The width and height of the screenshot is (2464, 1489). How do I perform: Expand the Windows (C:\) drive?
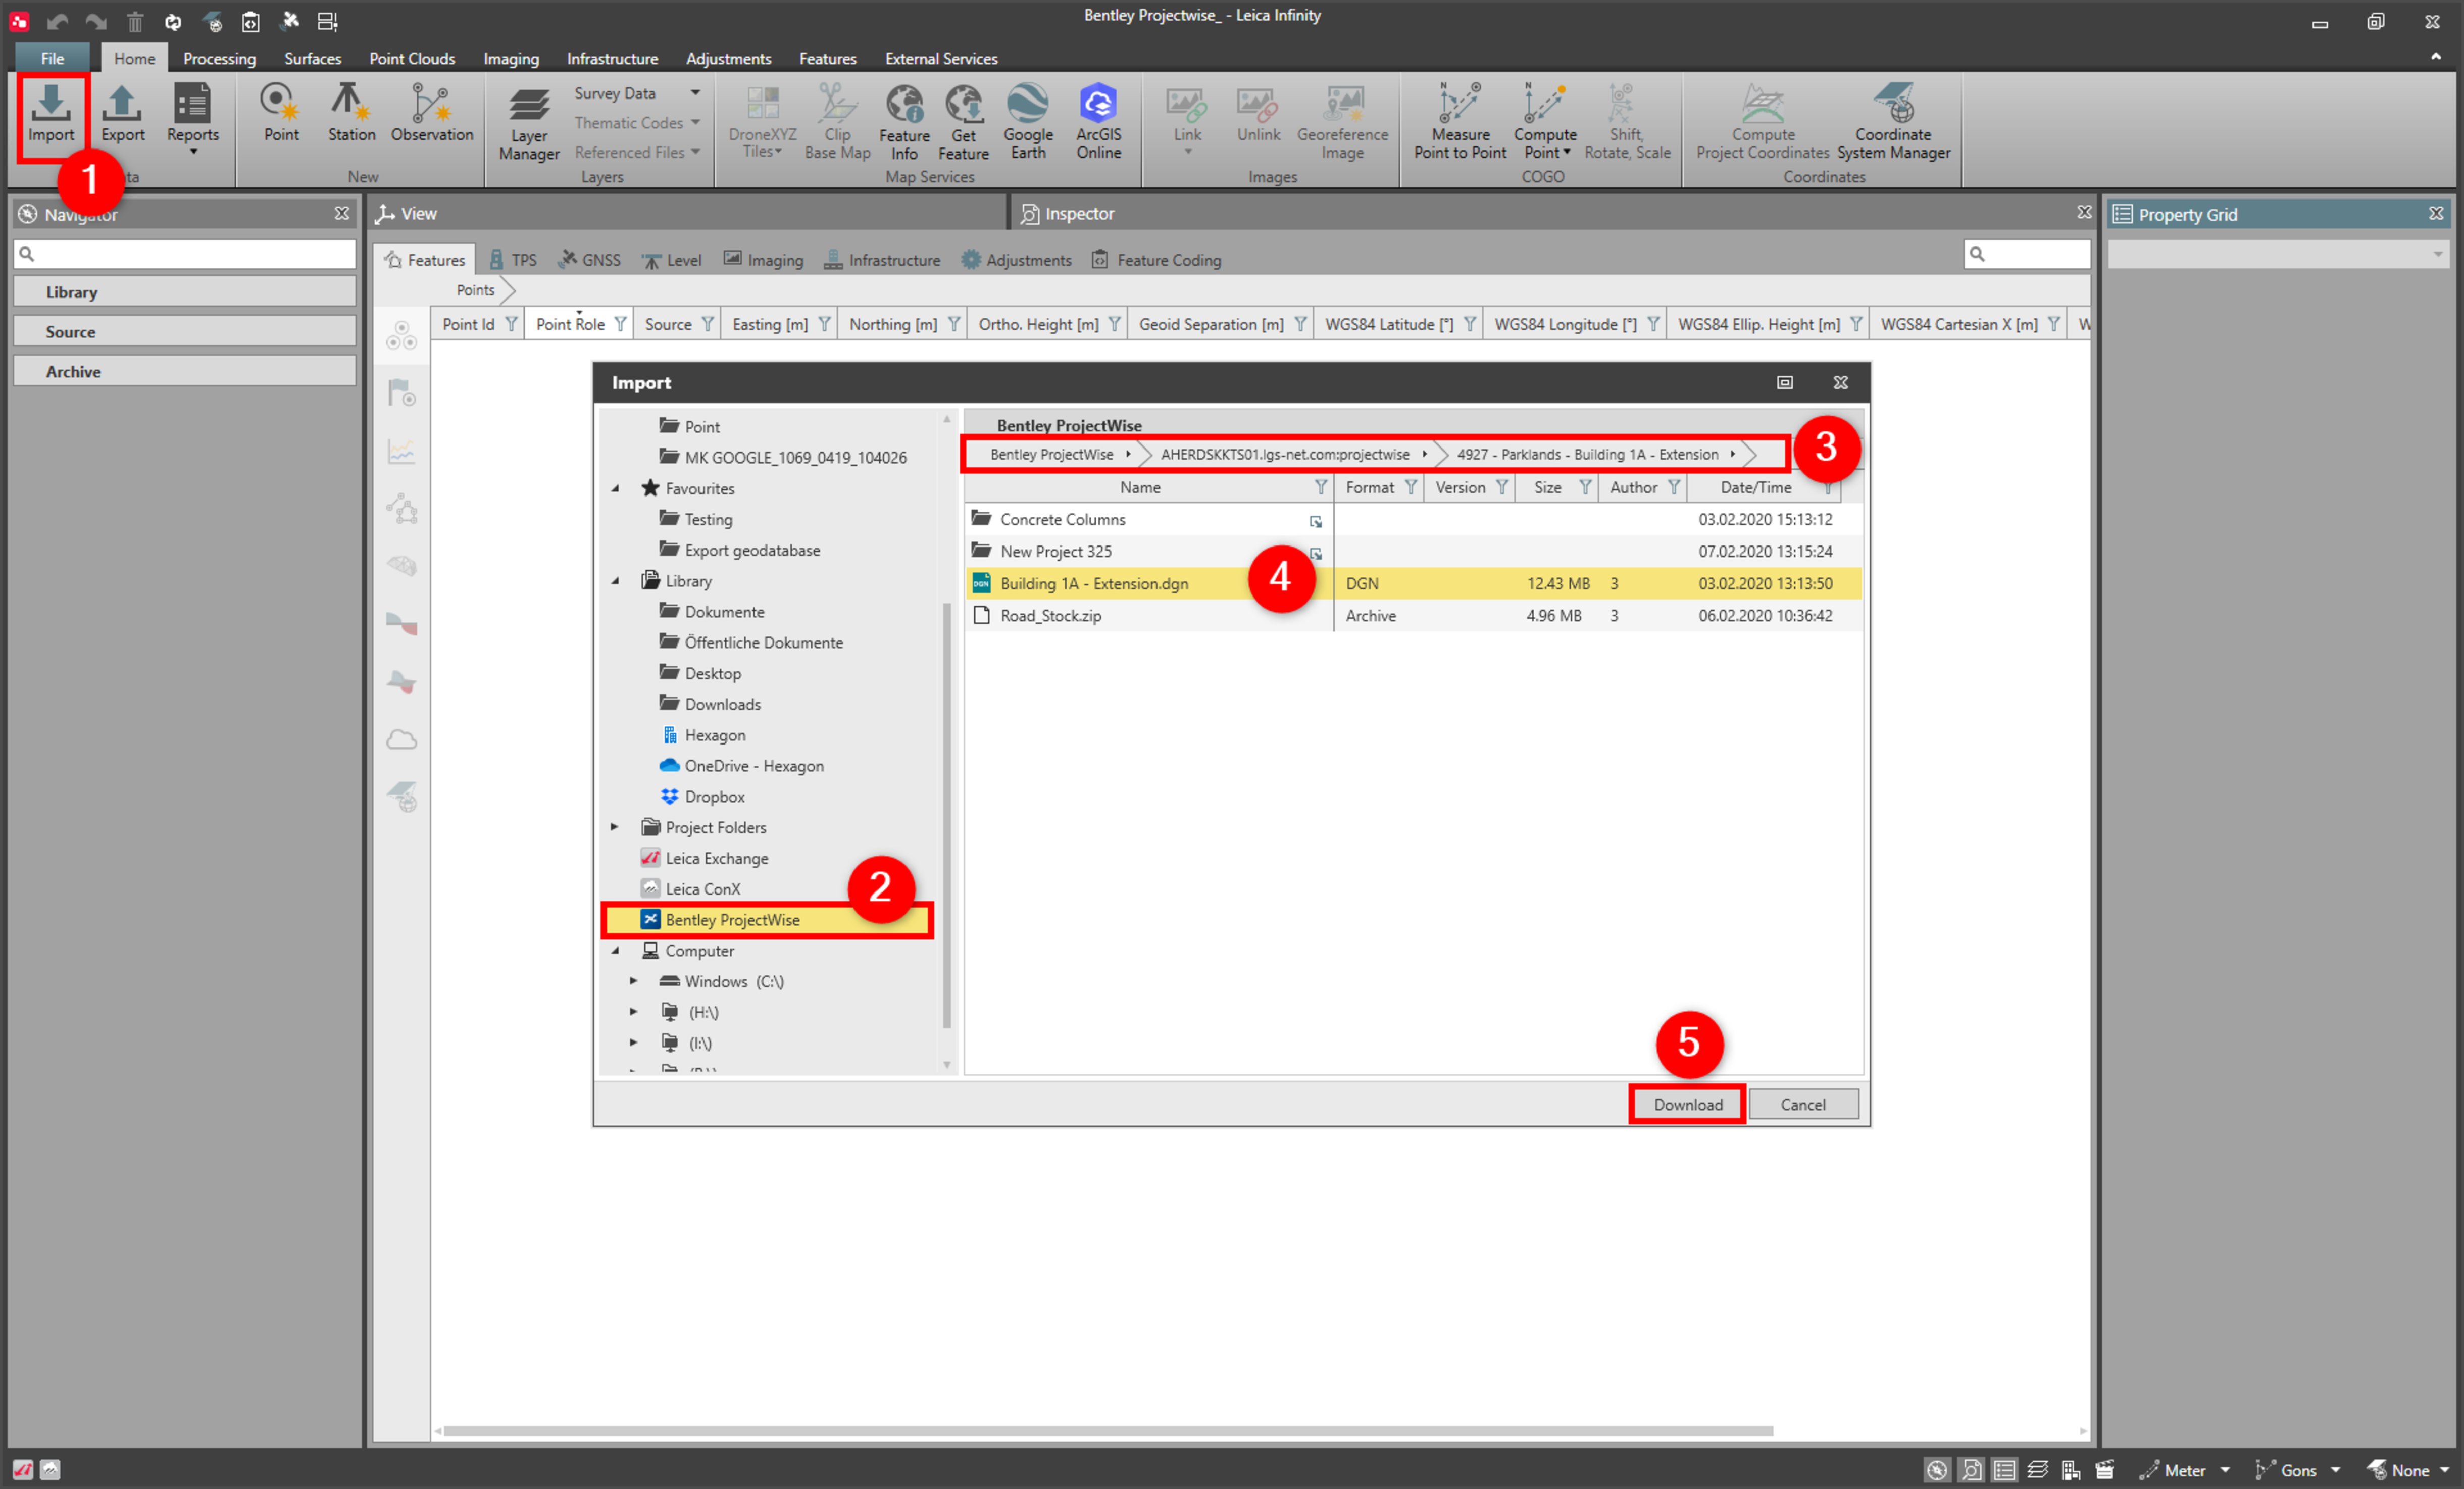pyautogui.click(x=634, y=981)
